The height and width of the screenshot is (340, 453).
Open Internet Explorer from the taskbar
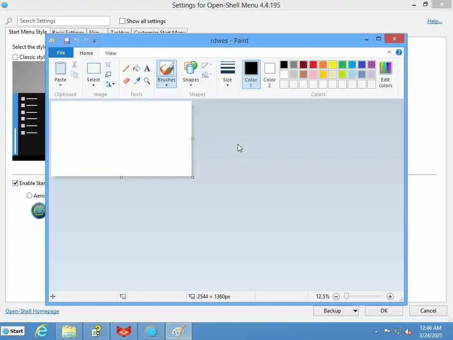click(42, 331)
